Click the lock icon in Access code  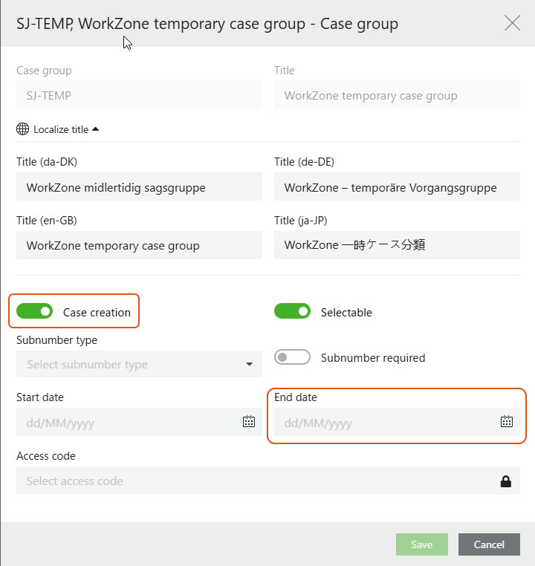(x=506, y=481)
